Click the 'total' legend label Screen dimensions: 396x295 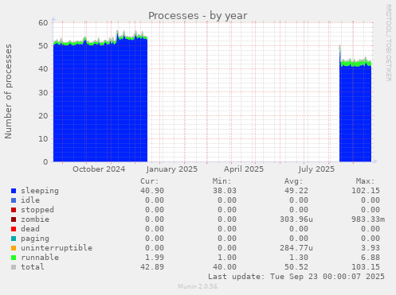(x=33, y=267)
